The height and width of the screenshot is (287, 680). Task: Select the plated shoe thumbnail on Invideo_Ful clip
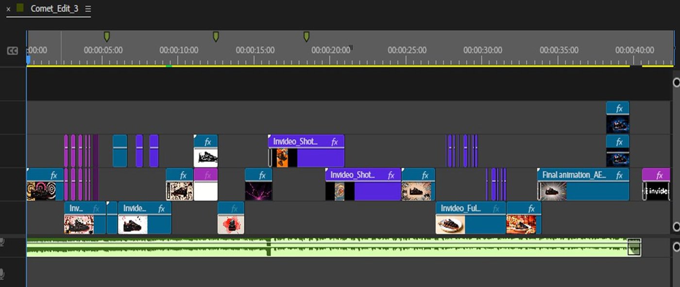point(450,225)
